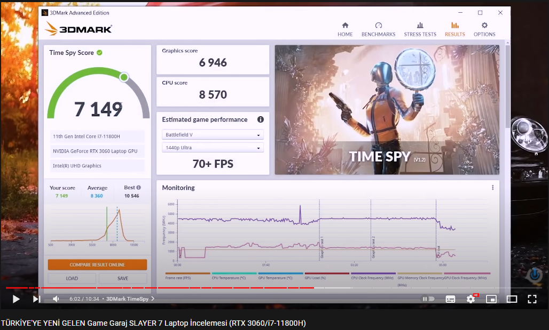Toggle CPU Temperature legend item
The width and height of the screenshot is (549, 330).
(234, 276)
